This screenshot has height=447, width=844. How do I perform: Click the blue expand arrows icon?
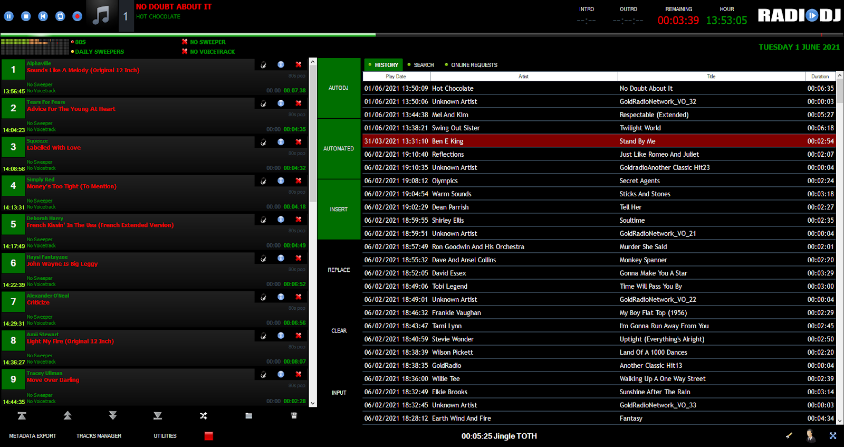point(833,436)
